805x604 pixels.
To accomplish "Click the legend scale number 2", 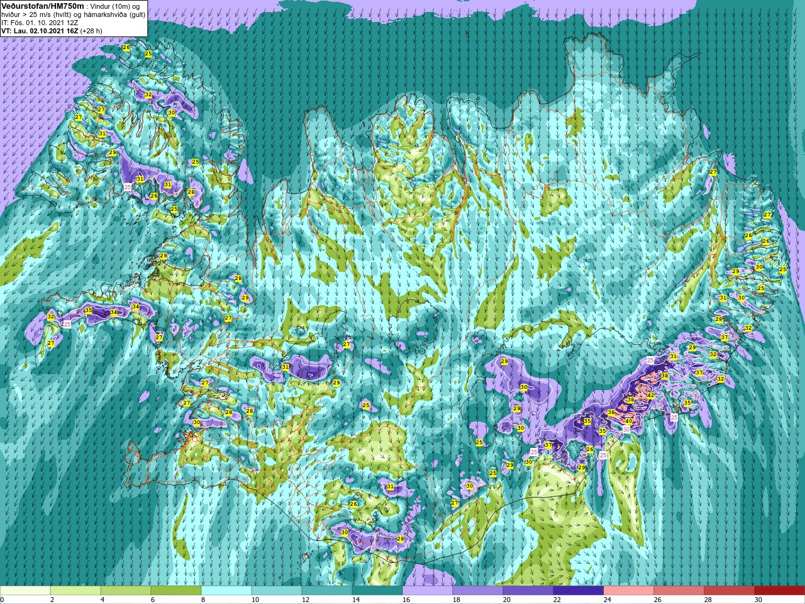I will tap(52, 600).
